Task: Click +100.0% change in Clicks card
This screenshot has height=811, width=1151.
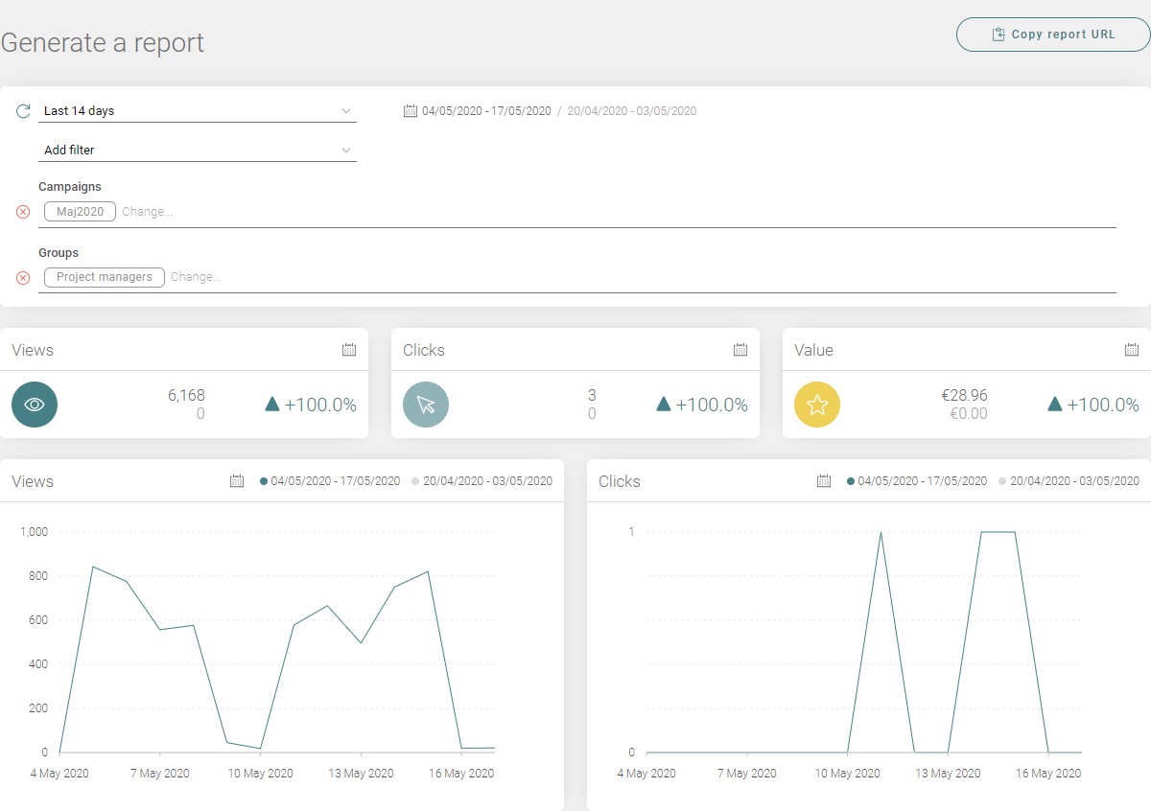Action: coord(712,405)
